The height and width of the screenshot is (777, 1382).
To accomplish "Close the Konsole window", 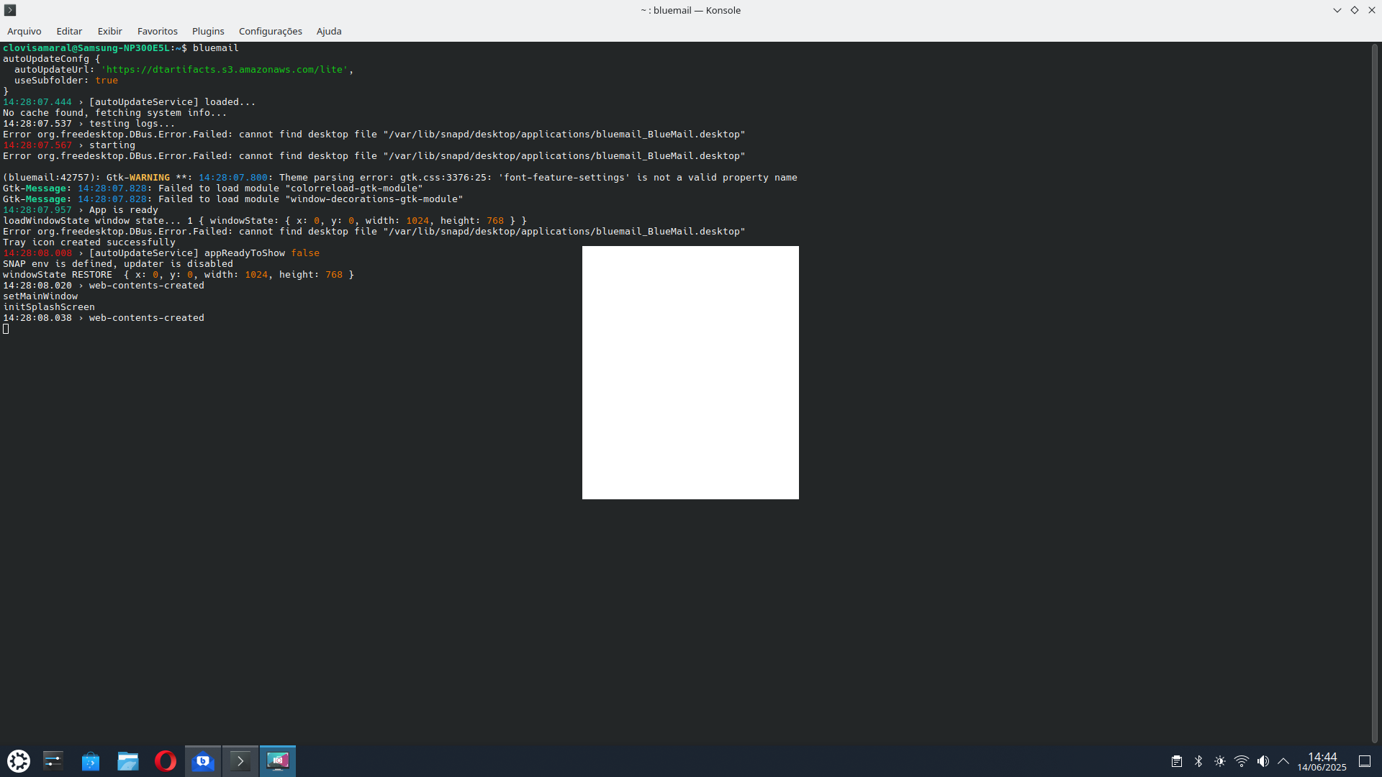I will coord(1372,10).
